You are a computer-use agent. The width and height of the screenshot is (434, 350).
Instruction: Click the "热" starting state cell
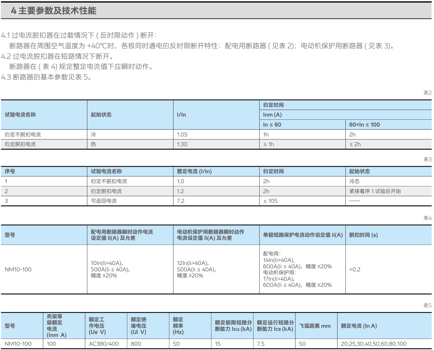[93, 144]
